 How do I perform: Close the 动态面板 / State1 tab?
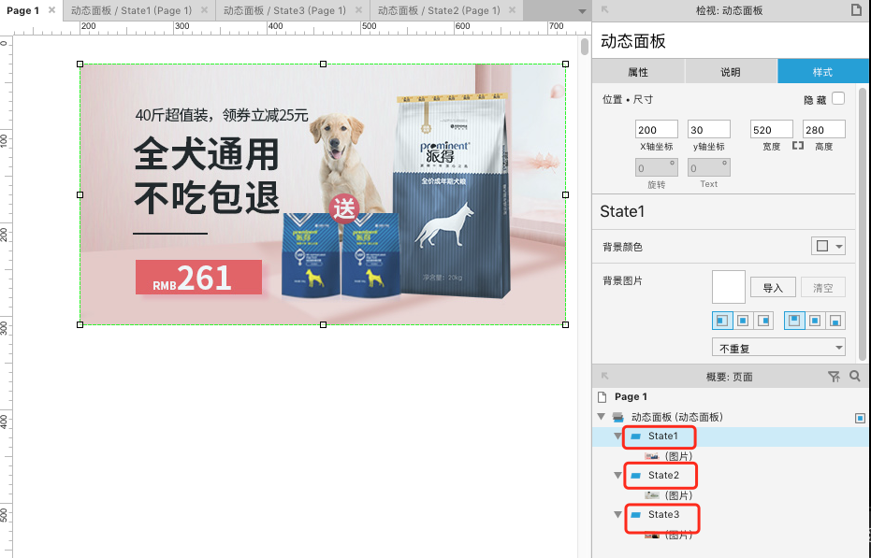click(204, 10)
